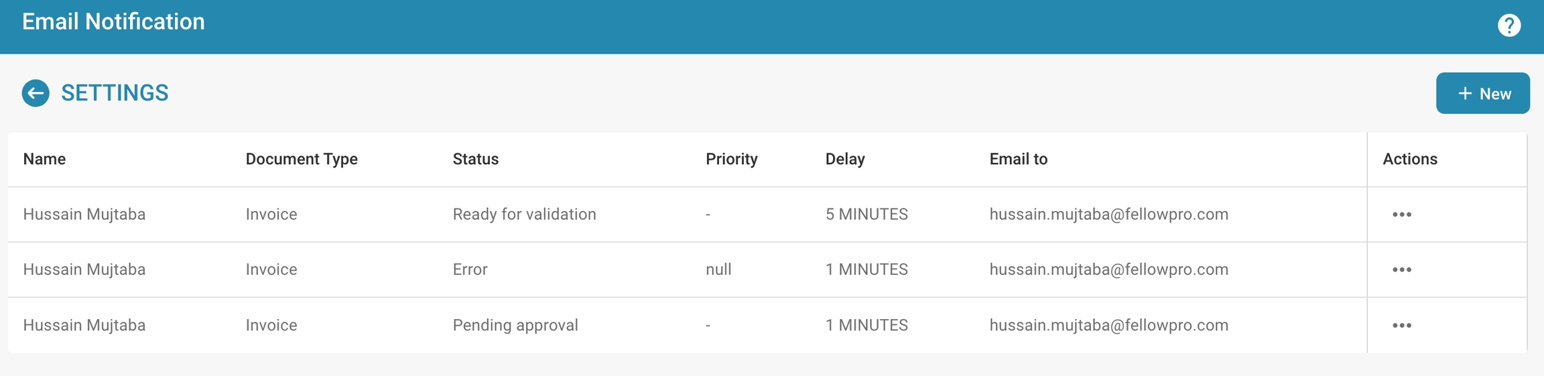This screenshot has height=376, width=1544.
Task: Click the null priority value
Action: coord(718,269)
